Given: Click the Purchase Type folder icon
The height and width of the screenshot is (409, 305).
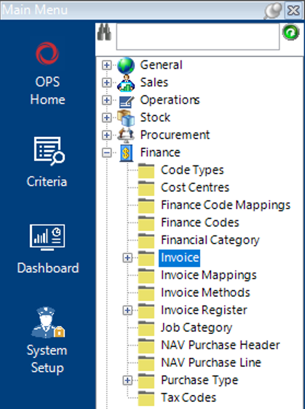Looking at the screenshot, I should [x=146, y=381].
